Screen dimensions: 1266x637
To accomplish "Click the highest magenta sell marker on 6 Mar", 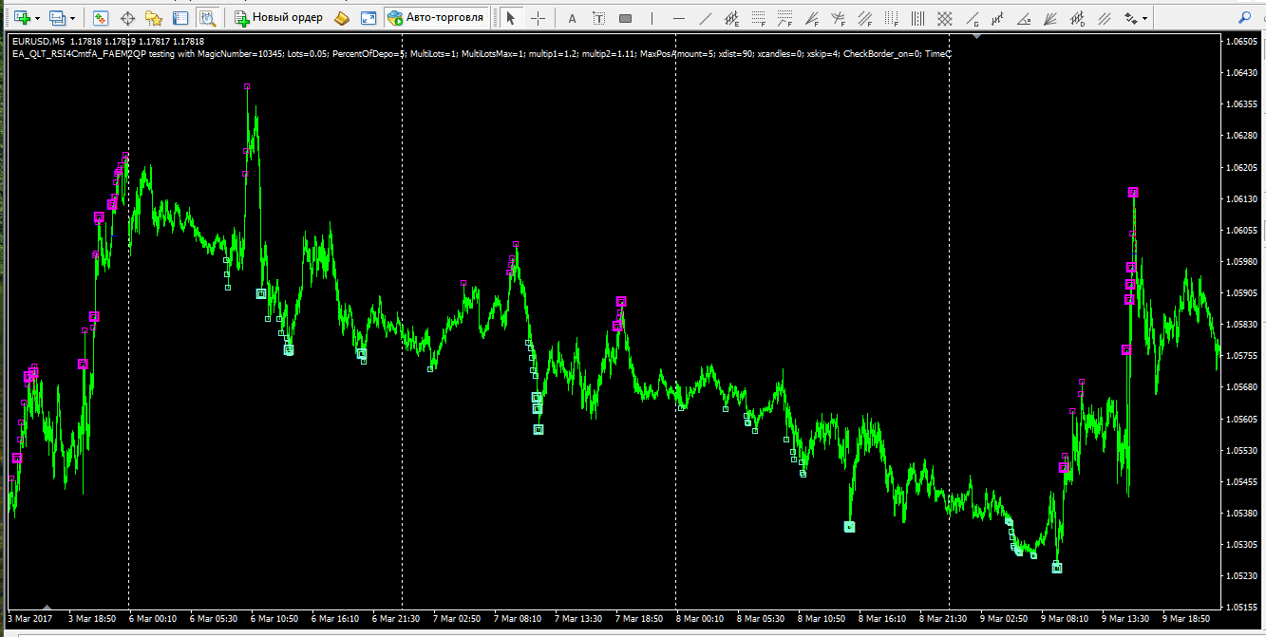I will tap(247, 86).
